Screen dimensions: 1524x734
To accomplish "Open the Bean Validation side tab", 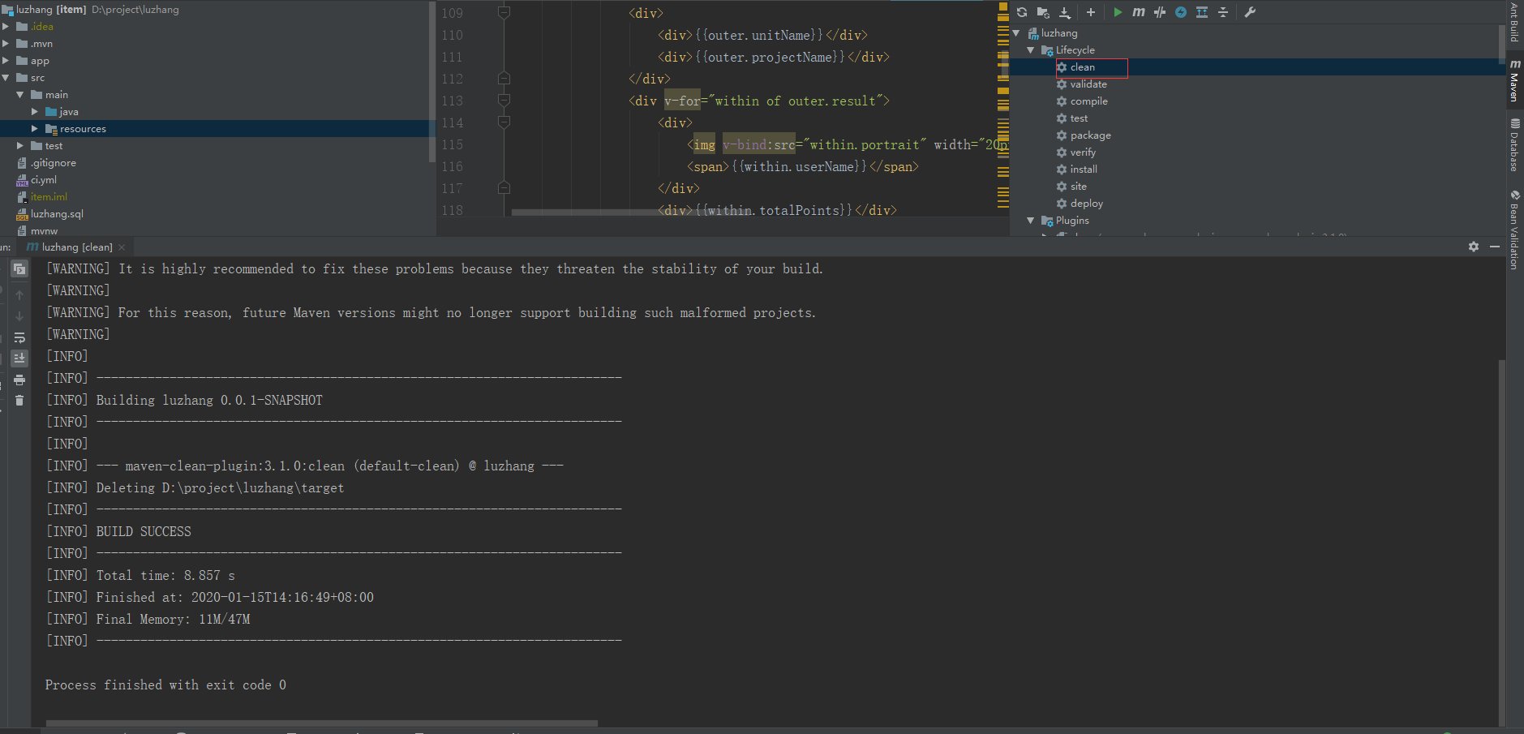I will click(x=1514, y=230).
